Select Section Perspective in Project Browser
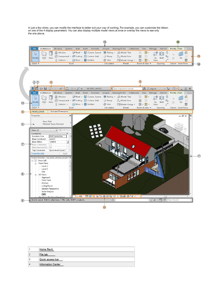The image size is (218, 290). pos(50,189)
